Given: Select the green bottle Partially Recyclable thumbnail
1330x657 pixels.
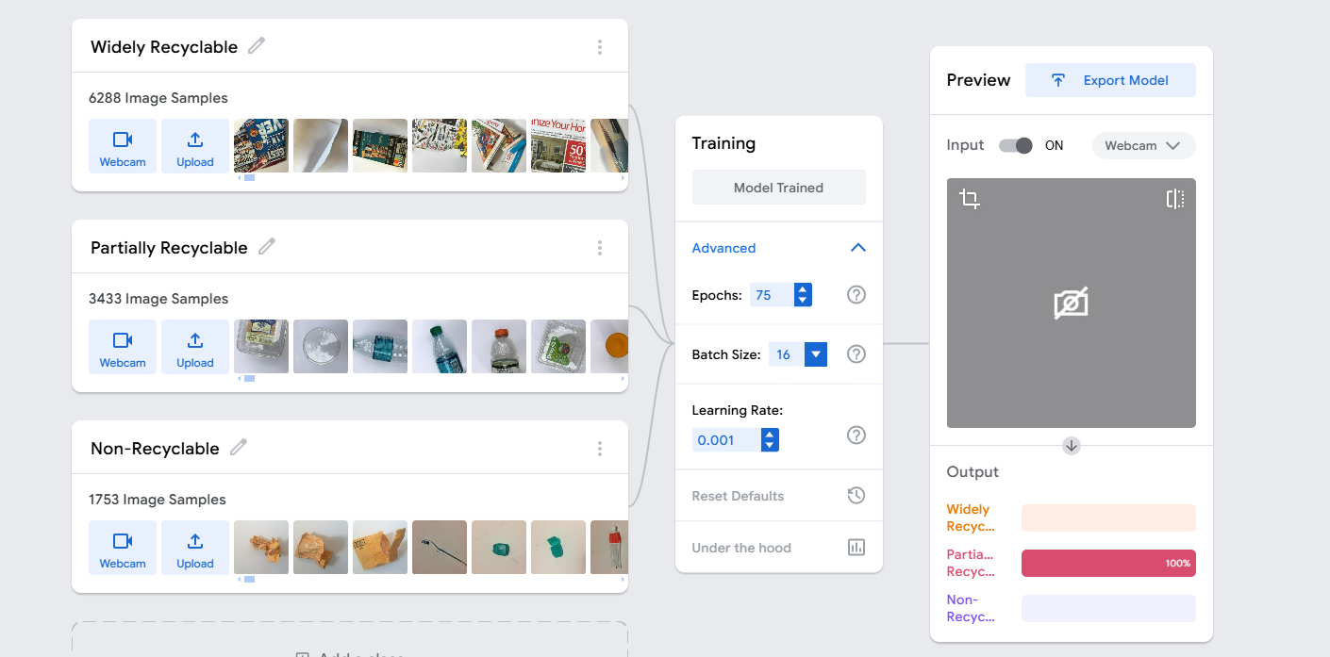Looking at the screenshot, I should tap(440, 346).
